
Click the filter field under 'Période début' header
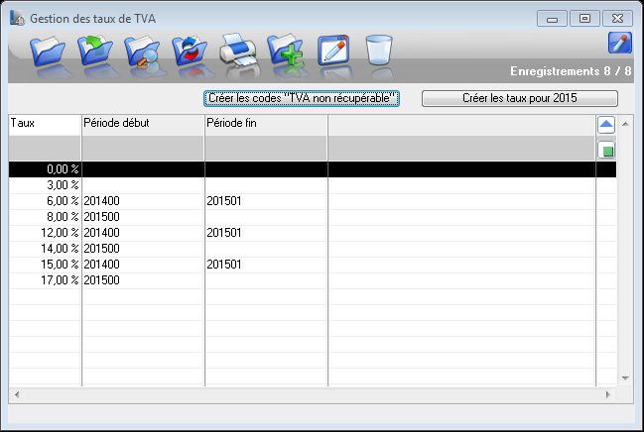[143, 148]
